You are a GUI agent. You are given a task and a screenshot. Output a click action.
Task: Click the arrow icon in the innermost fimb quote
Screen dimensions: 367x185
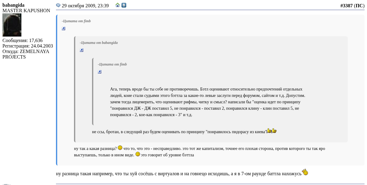[100, 72]
